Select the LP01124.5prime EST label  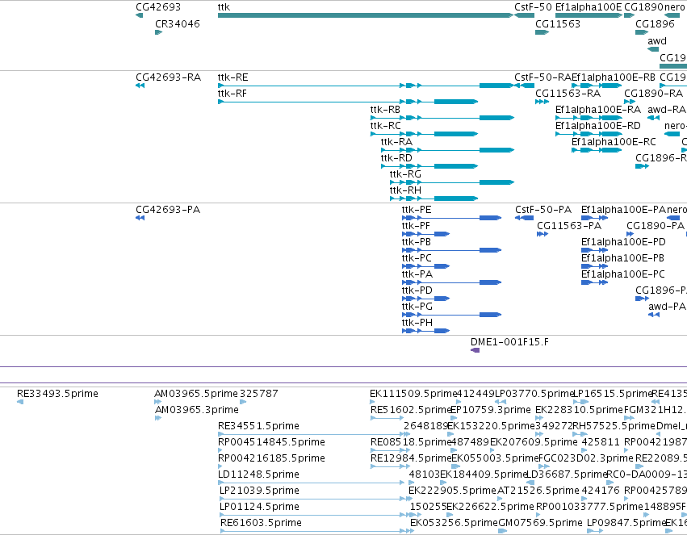tap(259, 507)
